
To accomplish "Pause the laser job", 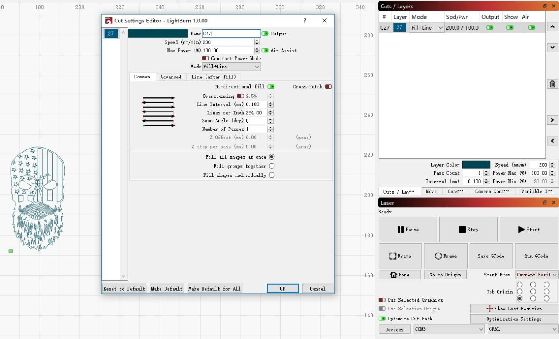I will (x=408, y=230).
